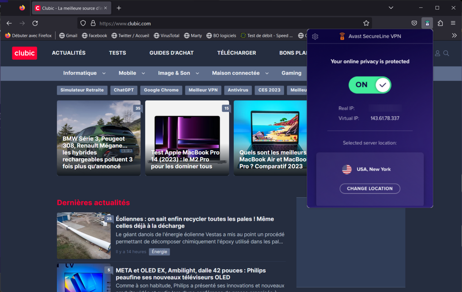
Task: Open a new tab with plus
Action: click(x=119, y=8)
